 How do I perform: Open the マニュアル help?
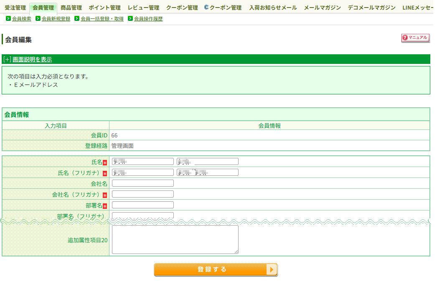pyautogui.click(x=416, y=38)
